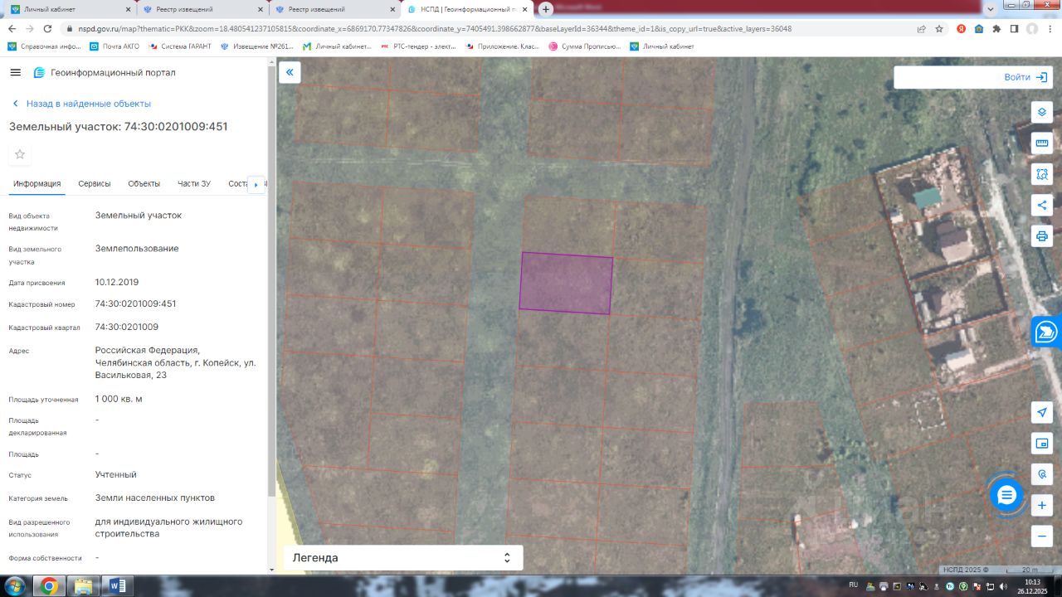Screen dimensions: 1062x597
Task: Open the Windows Start menu
Action: 16,586
